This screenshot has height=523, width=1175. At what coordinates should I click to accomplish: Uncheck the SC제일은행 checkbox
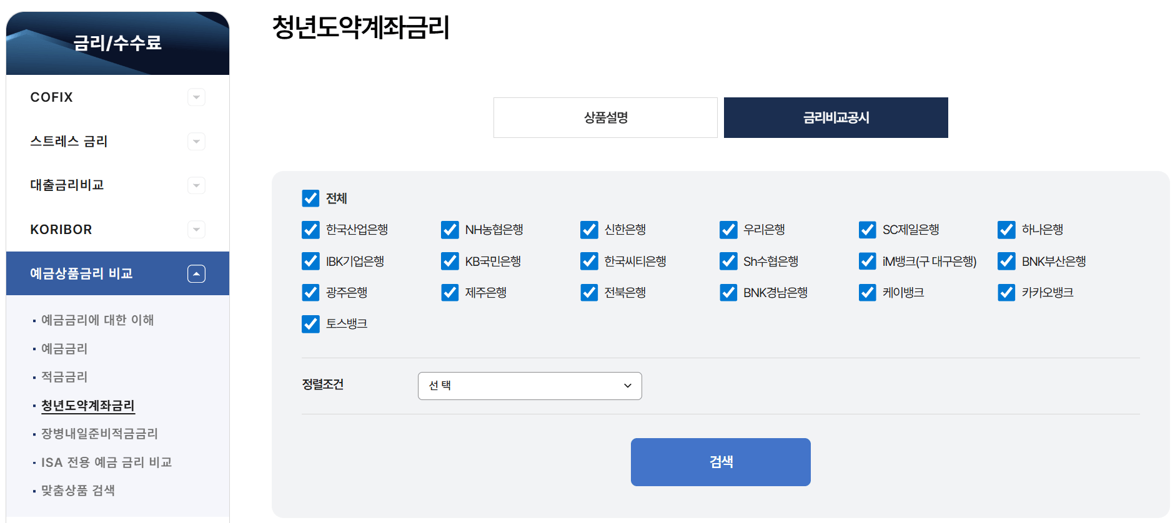[867, 230]
